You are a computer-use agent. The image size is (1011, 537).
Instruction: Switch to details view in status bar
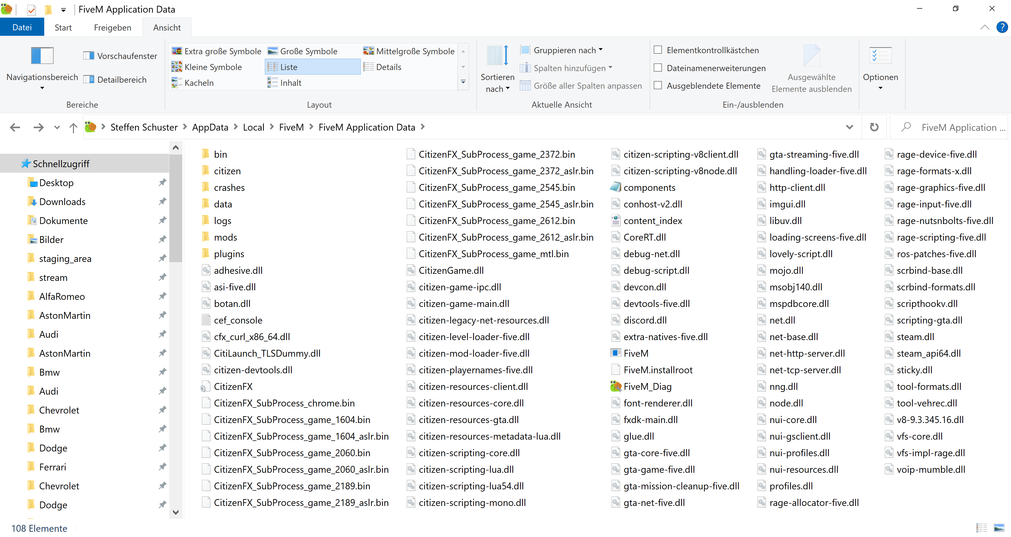(982, 528)
